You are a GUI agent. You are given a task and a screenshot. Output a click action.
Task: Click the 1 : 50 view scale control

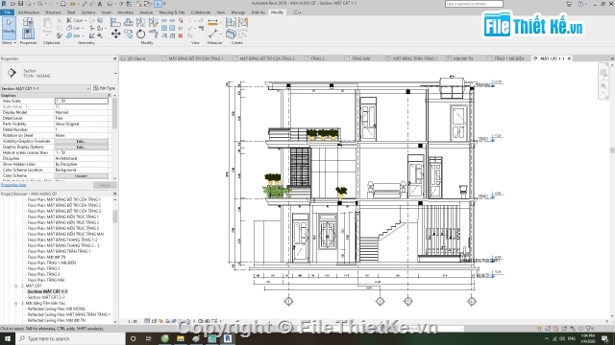click(133, 322)
